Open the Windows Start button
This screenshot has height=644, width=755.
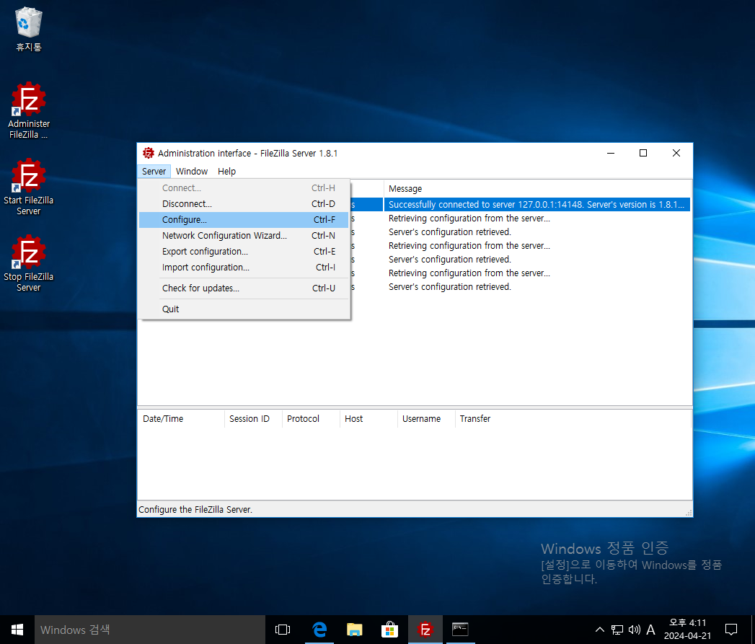pyautogui.click(x=17, y=630)
